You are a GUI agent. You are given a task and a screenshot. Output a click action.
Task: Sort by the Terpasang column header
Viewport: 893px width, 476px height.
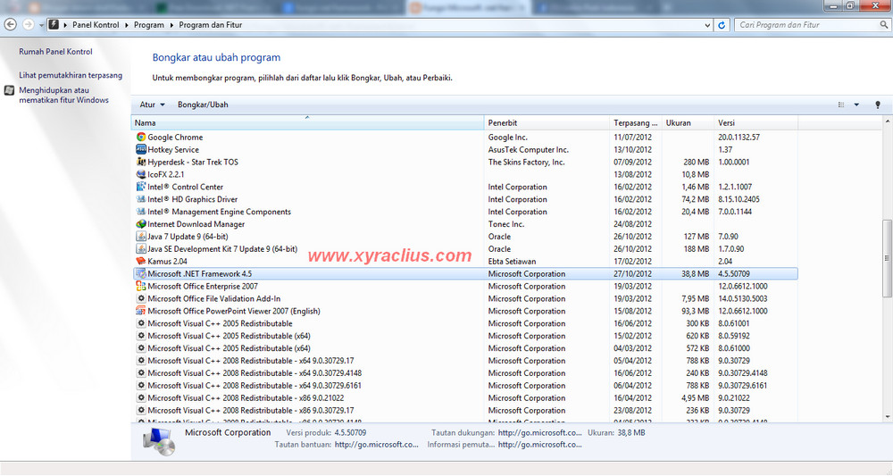pos(636,123)
